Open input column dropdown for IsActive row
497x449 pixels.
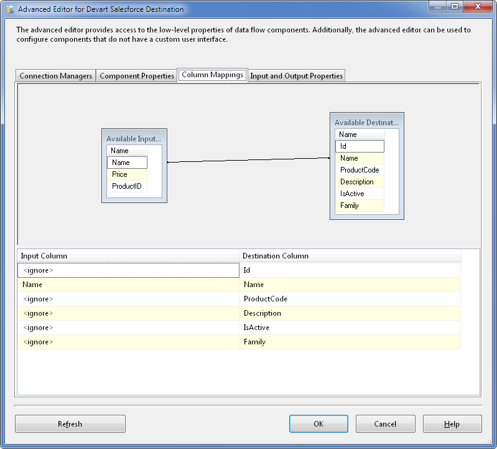pyautogui.click(x=128, y=328)
